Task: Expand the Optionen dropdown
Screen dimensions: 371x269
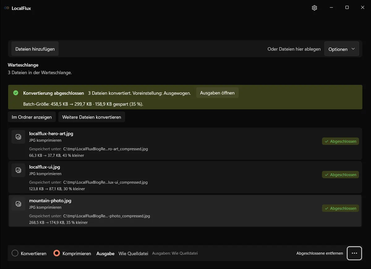Action: tap(342, 49)
